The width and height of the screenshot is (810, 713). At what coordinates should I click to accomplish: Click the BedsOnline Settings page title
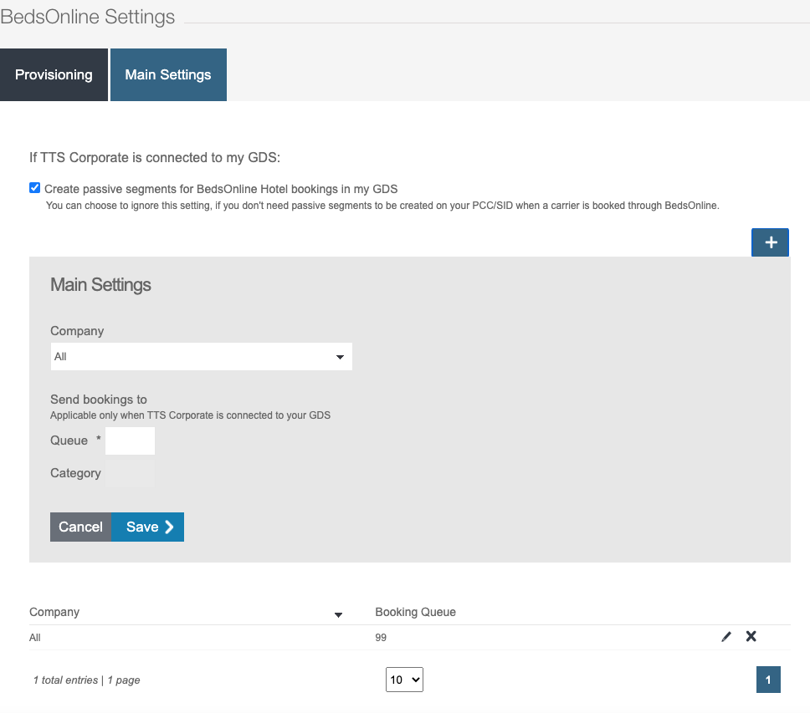coord(88,17)
